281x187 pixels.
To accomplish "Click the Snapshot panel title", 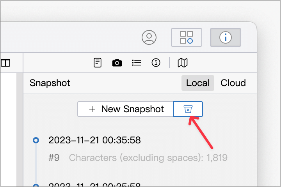I will click(x=50, y=83).
